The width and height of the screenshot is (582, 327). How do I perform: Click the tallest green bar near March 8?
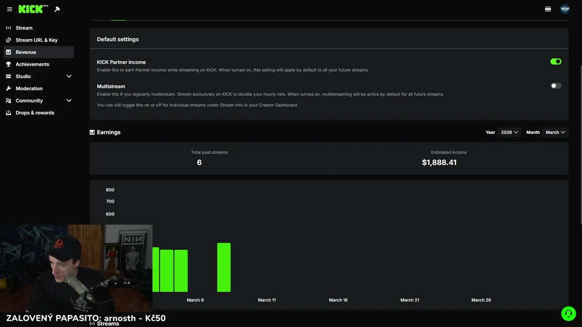[x=224, y=268]
